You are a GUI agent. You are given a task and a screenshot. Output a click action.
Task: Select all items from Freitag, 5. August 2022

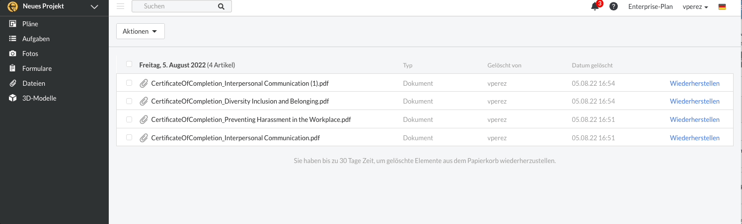[x=129, y=64]
